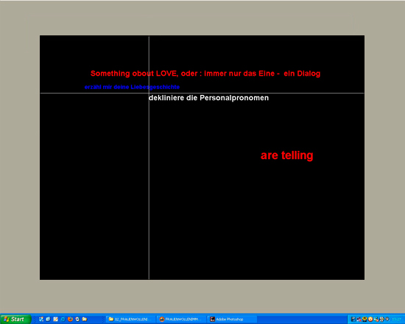
Task: Click the red 'are telling' text
Action: point(286,155)
